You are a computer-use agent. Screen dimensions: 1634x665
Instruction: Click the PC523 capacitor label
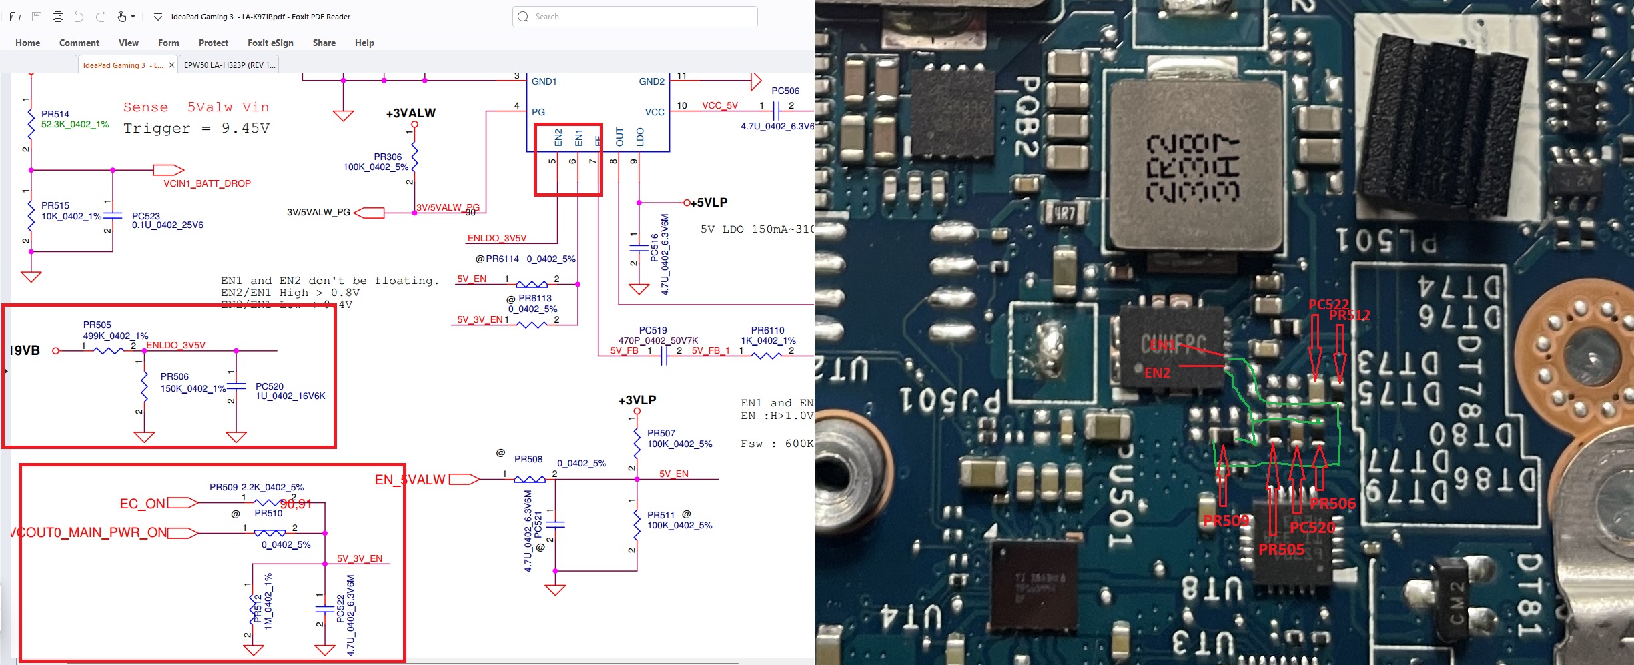tap(146, 216)
